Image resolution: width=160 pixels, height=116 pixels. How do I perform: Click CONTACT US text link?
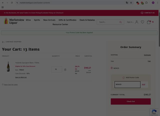(x=149, y=13)
